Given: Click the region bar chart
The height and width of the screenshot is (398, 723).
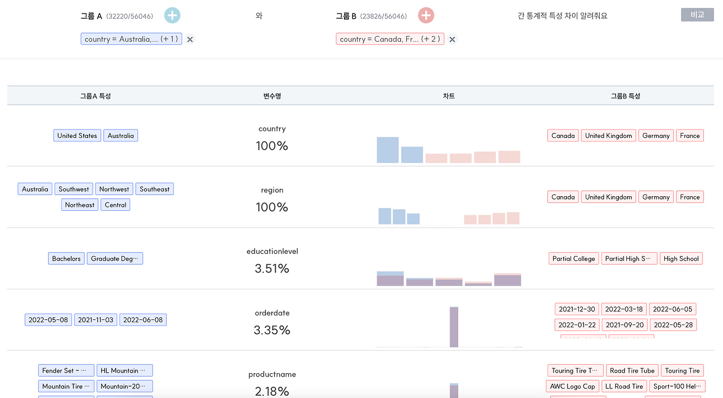Looking at the screenshot, I should [x=448, y=216].
